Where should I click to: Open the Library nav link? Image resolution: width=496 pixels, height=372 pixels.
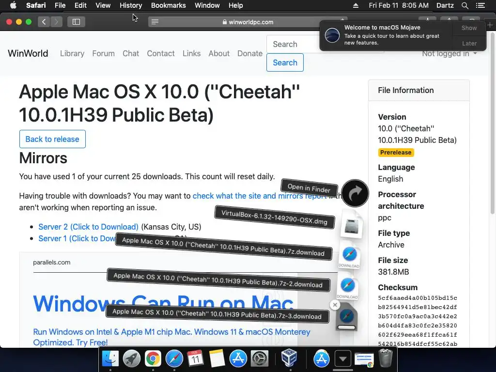click(72, 53)
